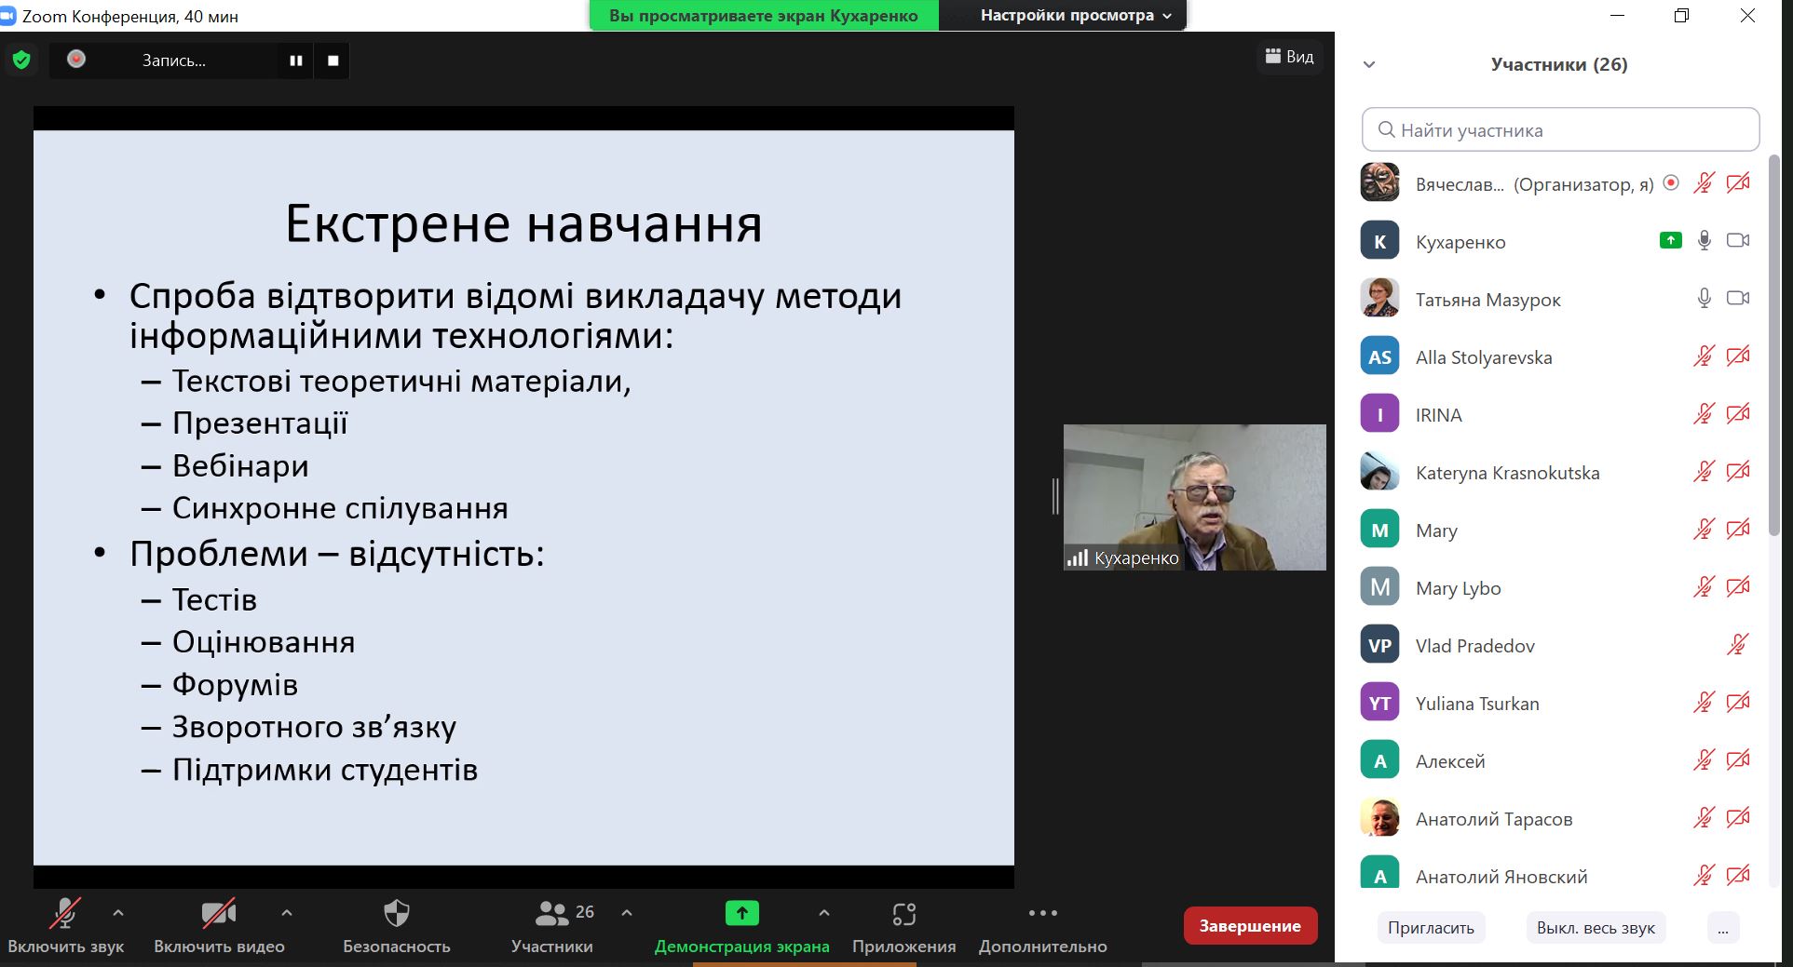1793x967 pixels.
Task: Click the Участники (26) panel heading
Action: pos(1559,64)
